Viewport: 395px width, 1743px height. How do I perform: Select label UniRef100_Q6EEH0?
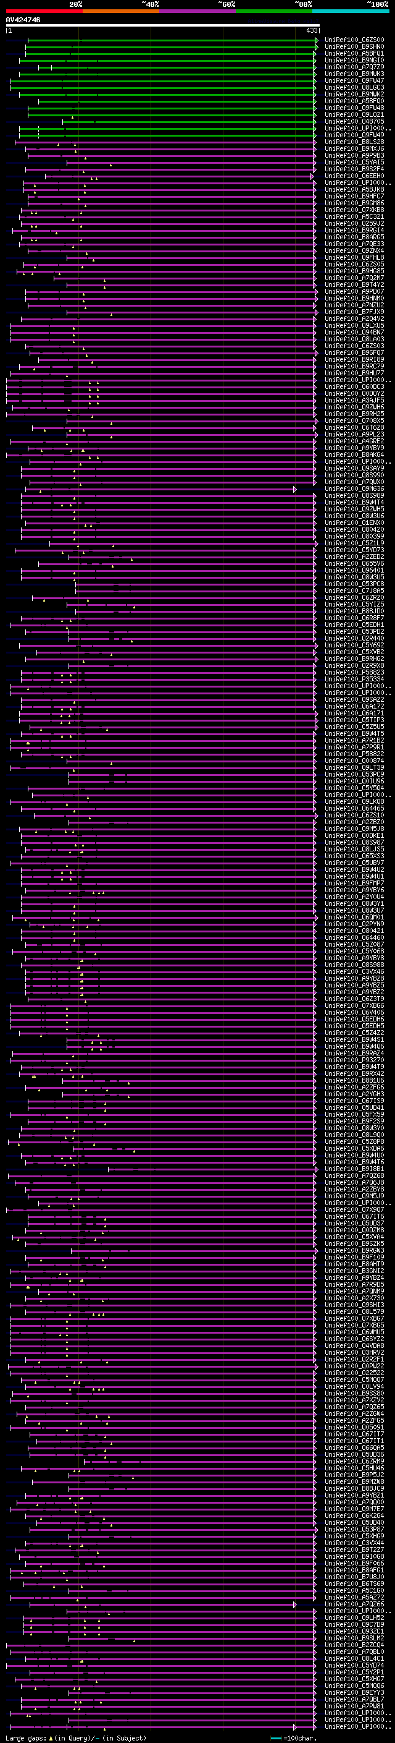(x=354, y=177)
